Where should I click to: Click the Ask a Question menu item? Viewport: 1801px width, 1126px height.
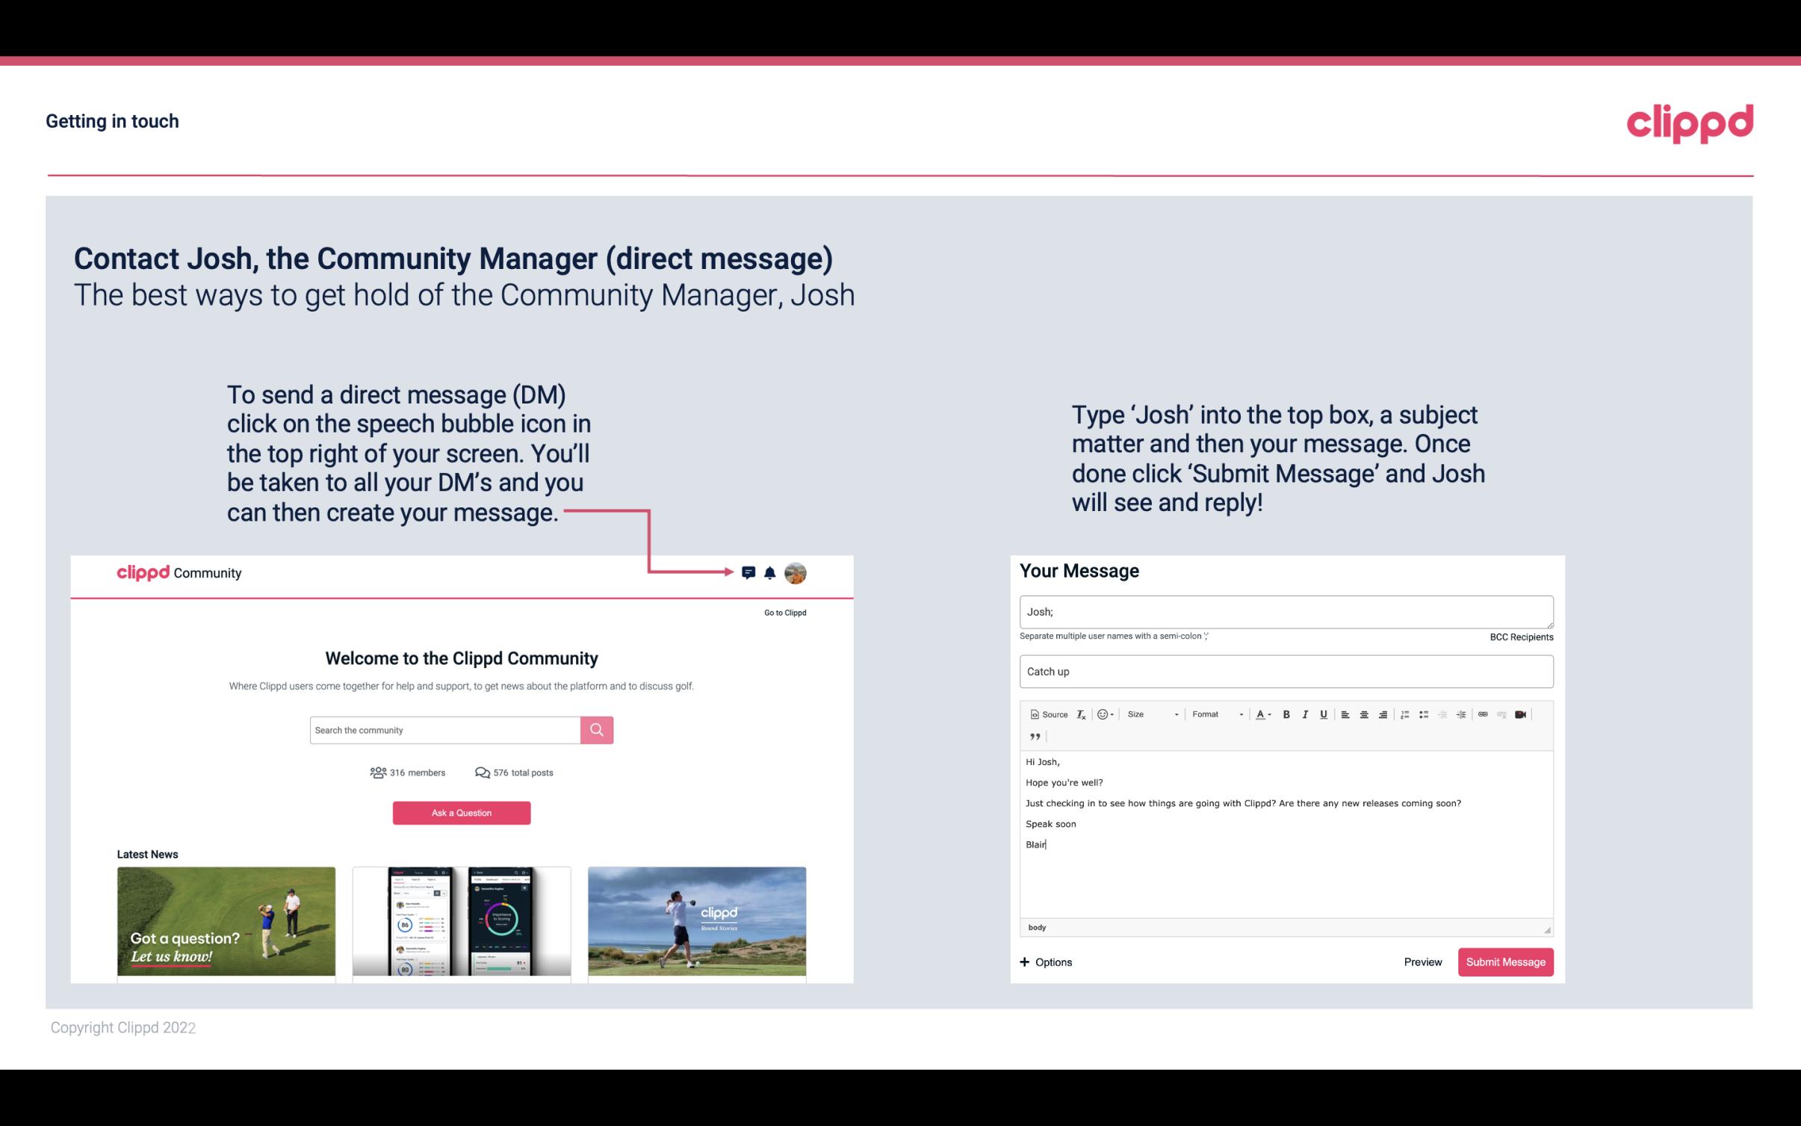[462, 812]
